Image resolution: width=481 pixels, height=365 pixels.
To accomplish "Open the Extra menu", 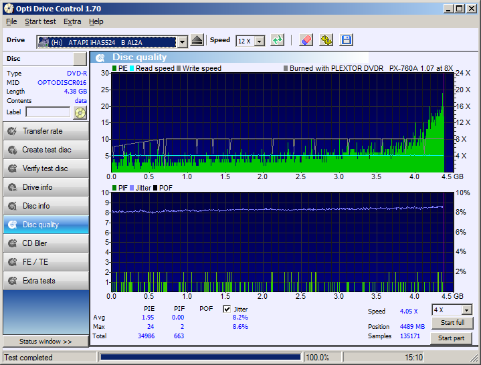I will click(x=72, y=22).
